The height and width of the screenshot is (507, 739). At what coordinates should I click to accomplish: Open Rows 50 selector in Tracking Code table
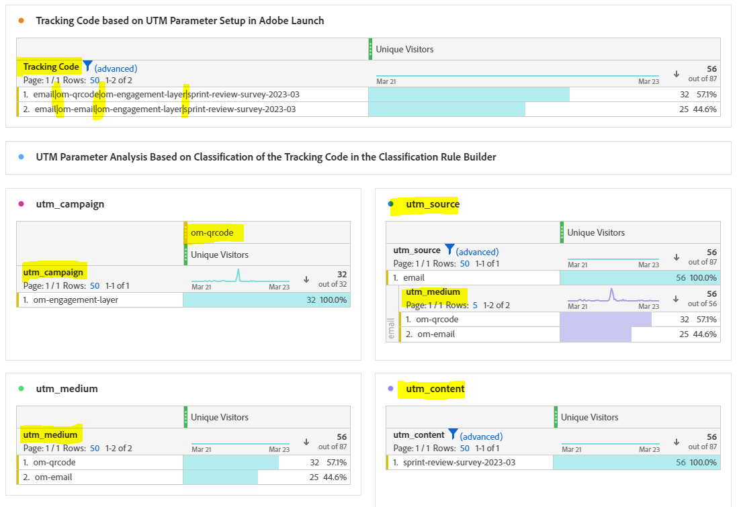pos(95,80)
